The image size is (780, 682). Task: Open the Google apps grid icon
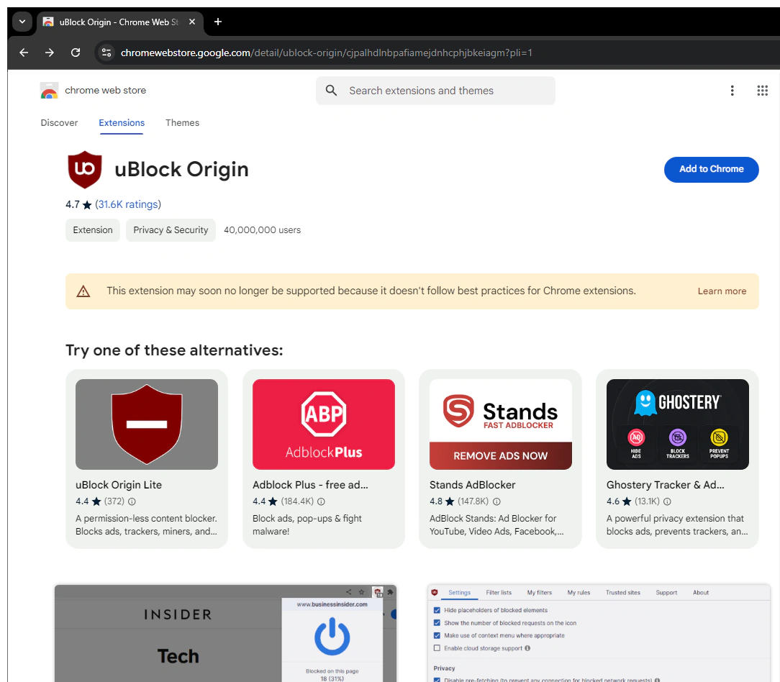762,90
